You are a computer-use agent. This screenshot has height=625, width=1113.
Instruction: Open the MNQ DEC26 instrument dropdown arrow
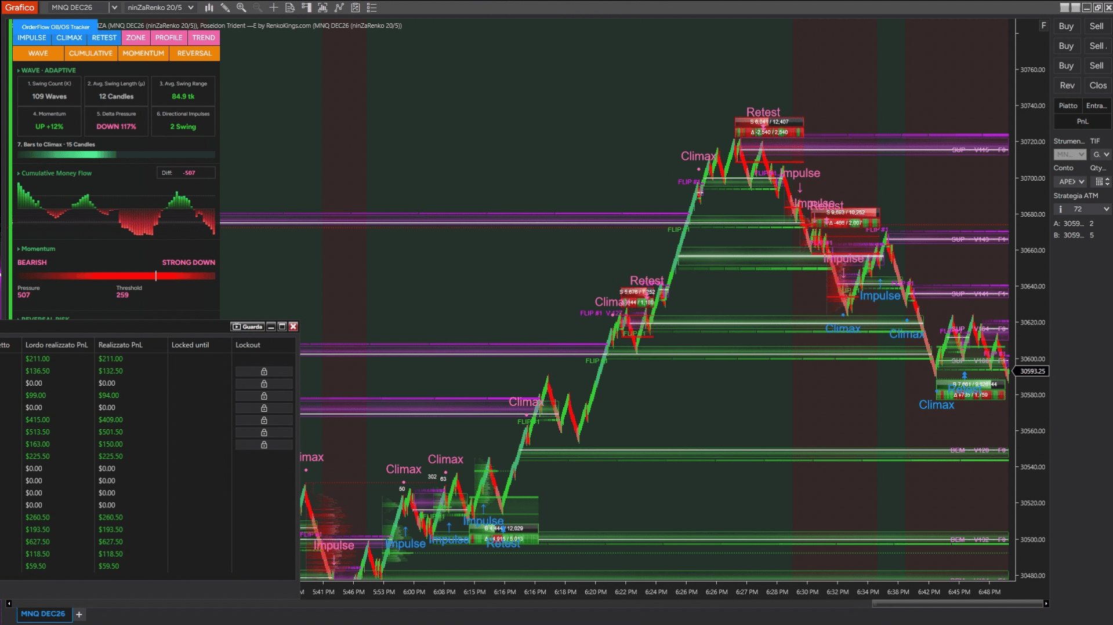tap(114, 8)
